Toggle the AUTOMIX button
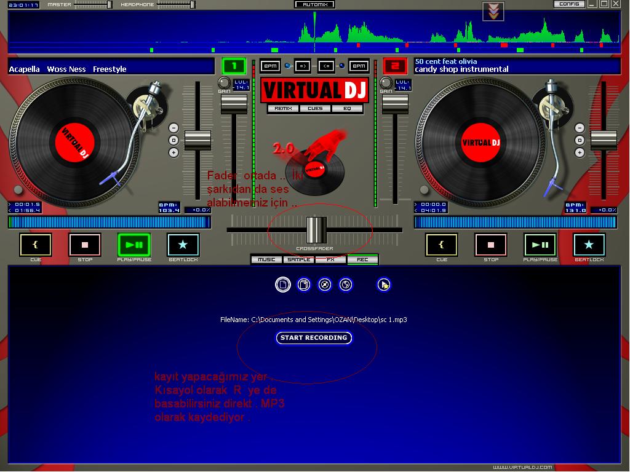Screen dimensions: 630x472 coord(315,4)
